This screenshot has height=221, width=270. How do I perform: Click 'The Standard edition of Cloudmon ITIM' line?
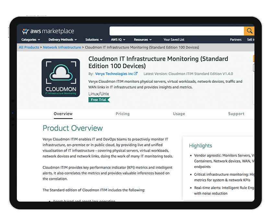click(94, 190)
